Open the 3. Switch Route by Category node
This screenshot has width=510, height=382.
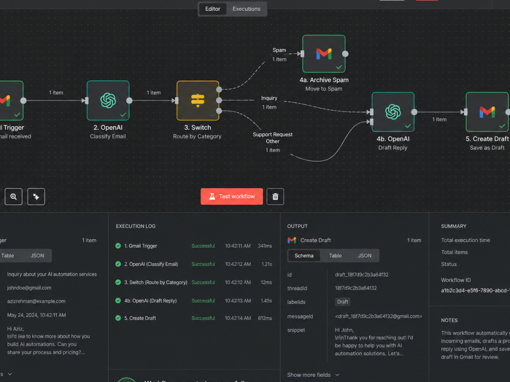click(198, 101)
